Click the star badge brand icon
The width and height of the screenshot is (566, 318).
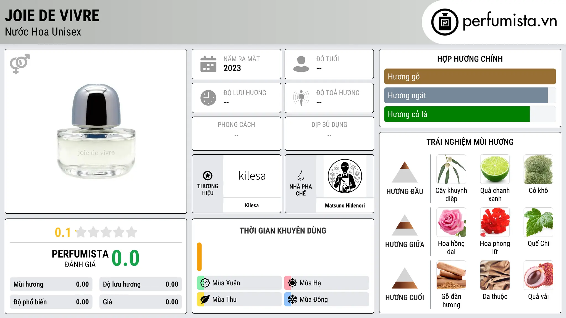coord(208,176)
